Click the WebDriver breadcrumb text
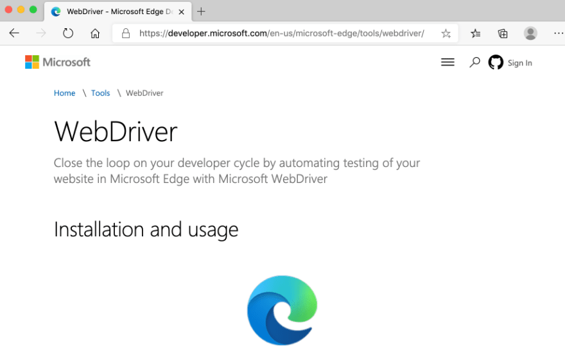565x350 pixels. point(144,93)
